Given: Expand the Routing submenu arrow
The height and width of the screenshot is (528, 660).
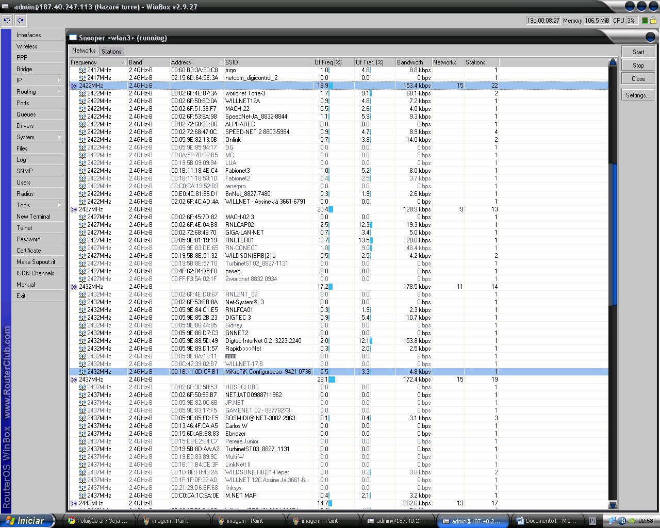Looking at the screenshot, I should coord(59,92).
